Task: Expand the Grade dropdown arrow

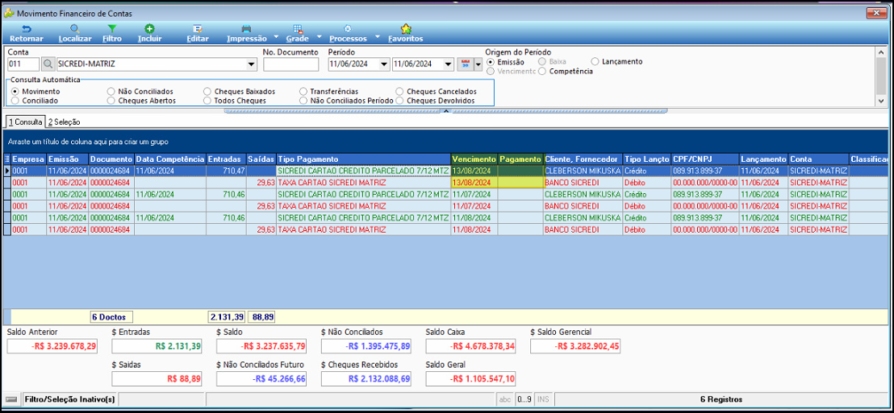Action: point(319,38)
